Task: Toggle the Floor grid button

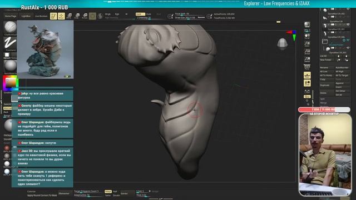Action: 307,75
